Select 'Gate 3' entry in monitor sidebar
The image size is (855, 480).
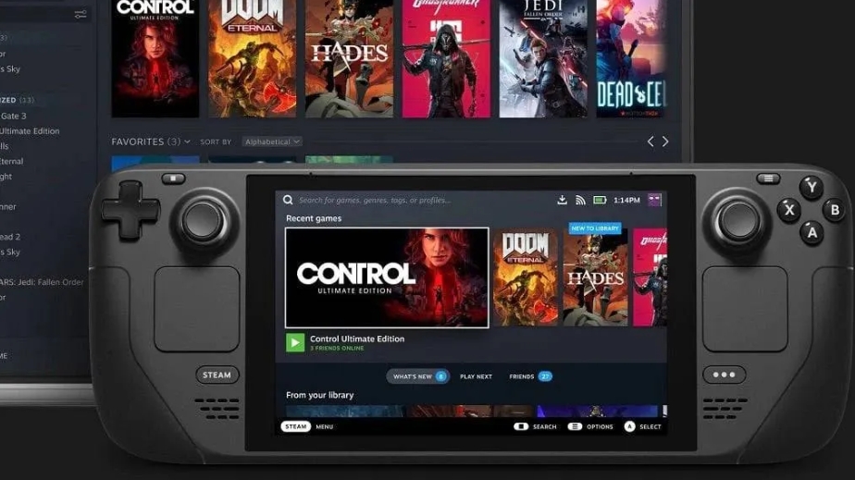pyautogui.click(x=14, y=116)
